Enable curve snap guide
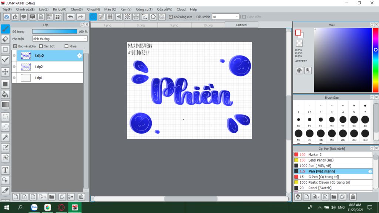This screenshot has height=213, width=379. 145,17
